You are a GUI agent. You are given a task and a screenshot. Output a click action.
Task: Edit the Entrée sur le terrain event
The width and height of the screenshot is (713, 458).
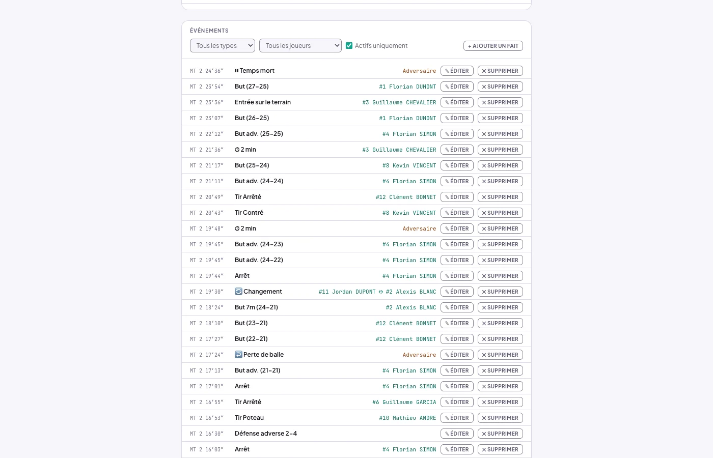457,102
